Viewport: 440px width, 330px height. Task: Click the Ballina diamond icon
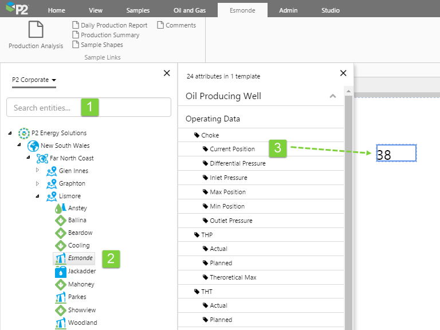coord(60,221)
